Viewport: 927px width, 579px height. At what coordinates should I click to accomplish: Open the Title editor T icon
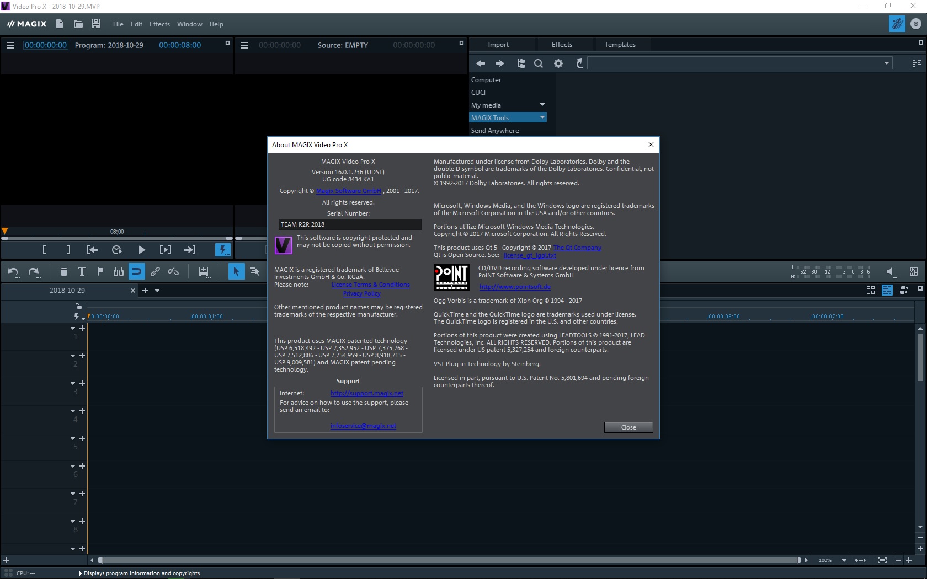coord(82,271)
